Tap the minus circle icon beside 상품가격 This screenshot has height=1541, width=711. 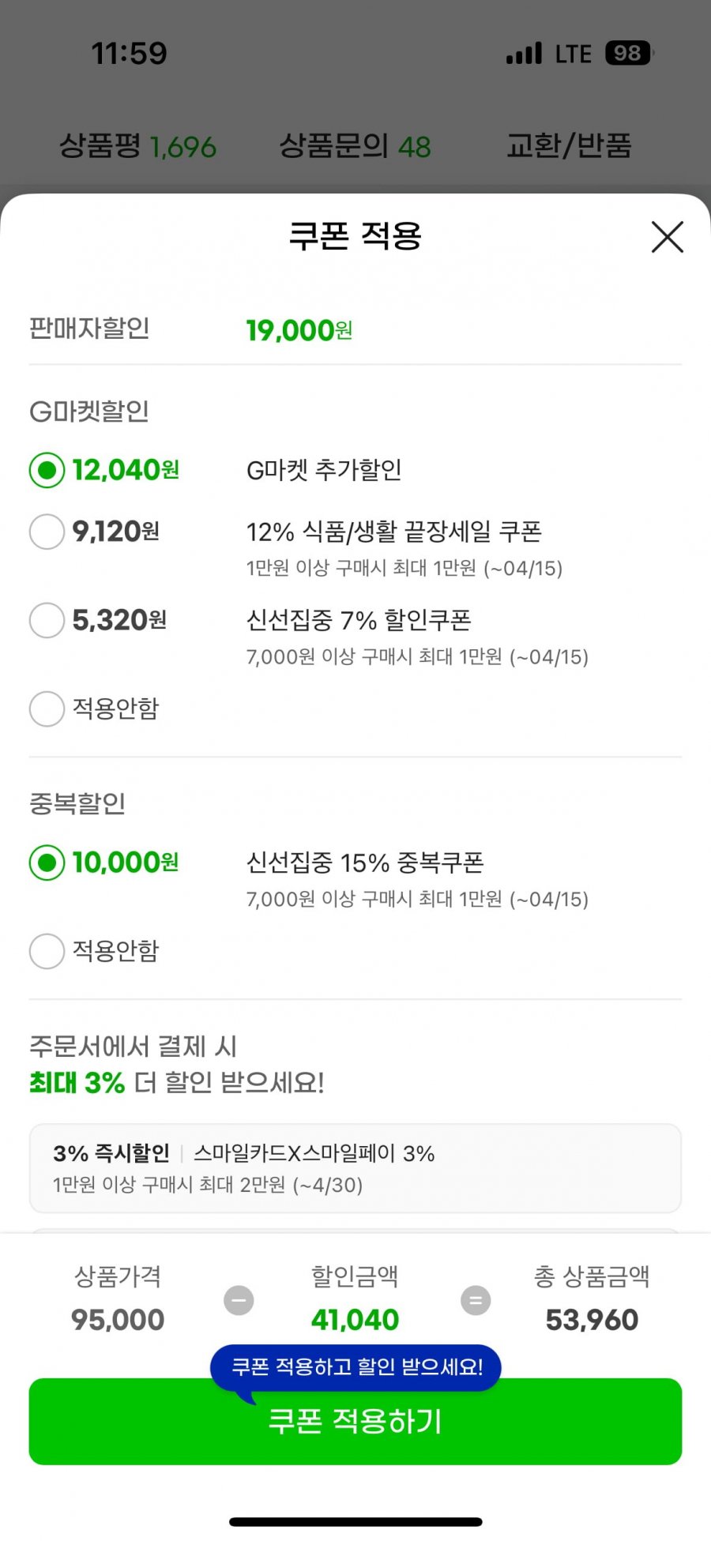[x=239, y=1300]
